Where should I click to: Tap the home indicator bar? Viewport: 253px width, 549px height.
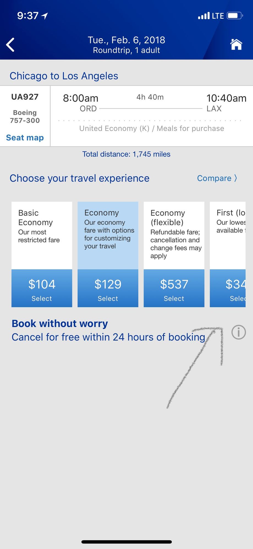pyautogui.click(x=127, y=542)
